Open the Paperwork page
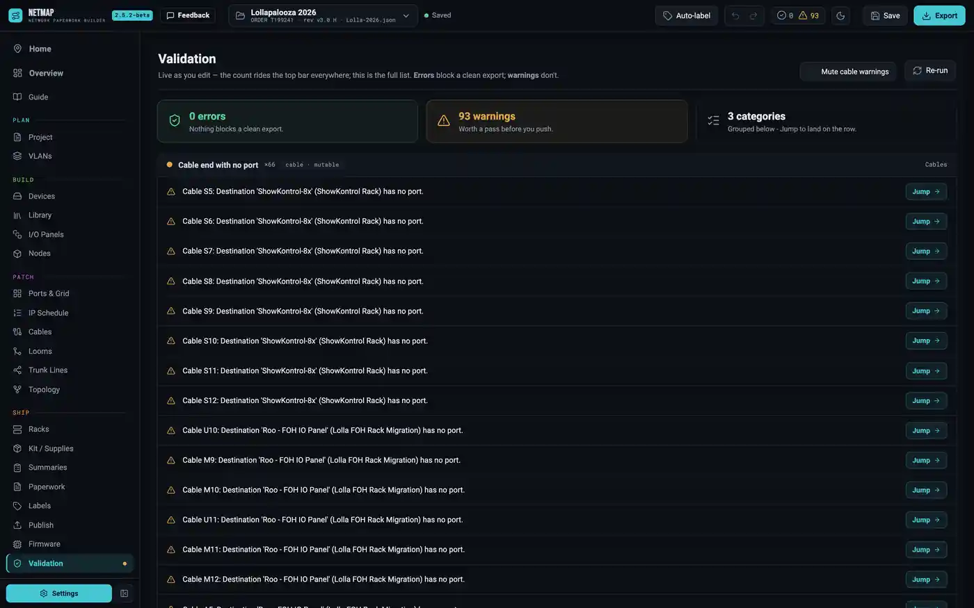Image resolution: width=974 pixels, height=608 pixels. tap(70, 486)
